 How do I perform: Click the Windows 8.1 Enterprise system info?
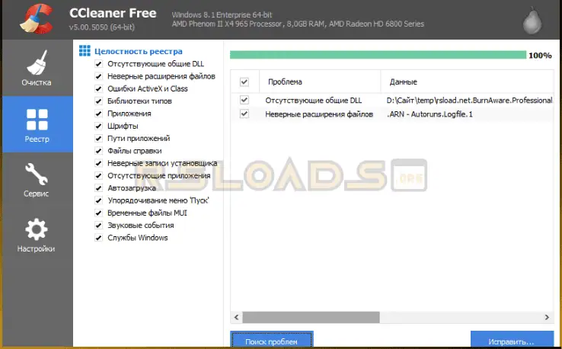tap(222, 14)
